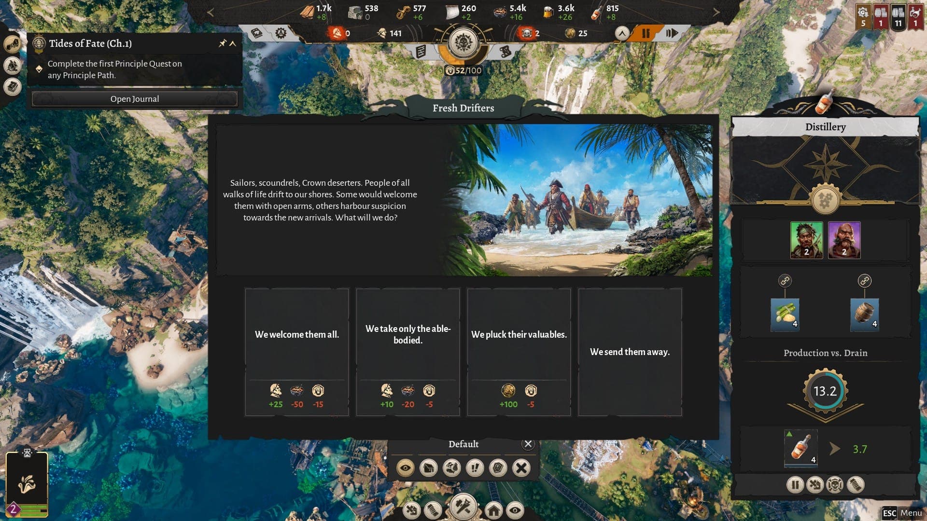The height and width of the screenshot is (521, 927).
Task: Open the third left sidebar book icon
Action: tap(13, 87)
